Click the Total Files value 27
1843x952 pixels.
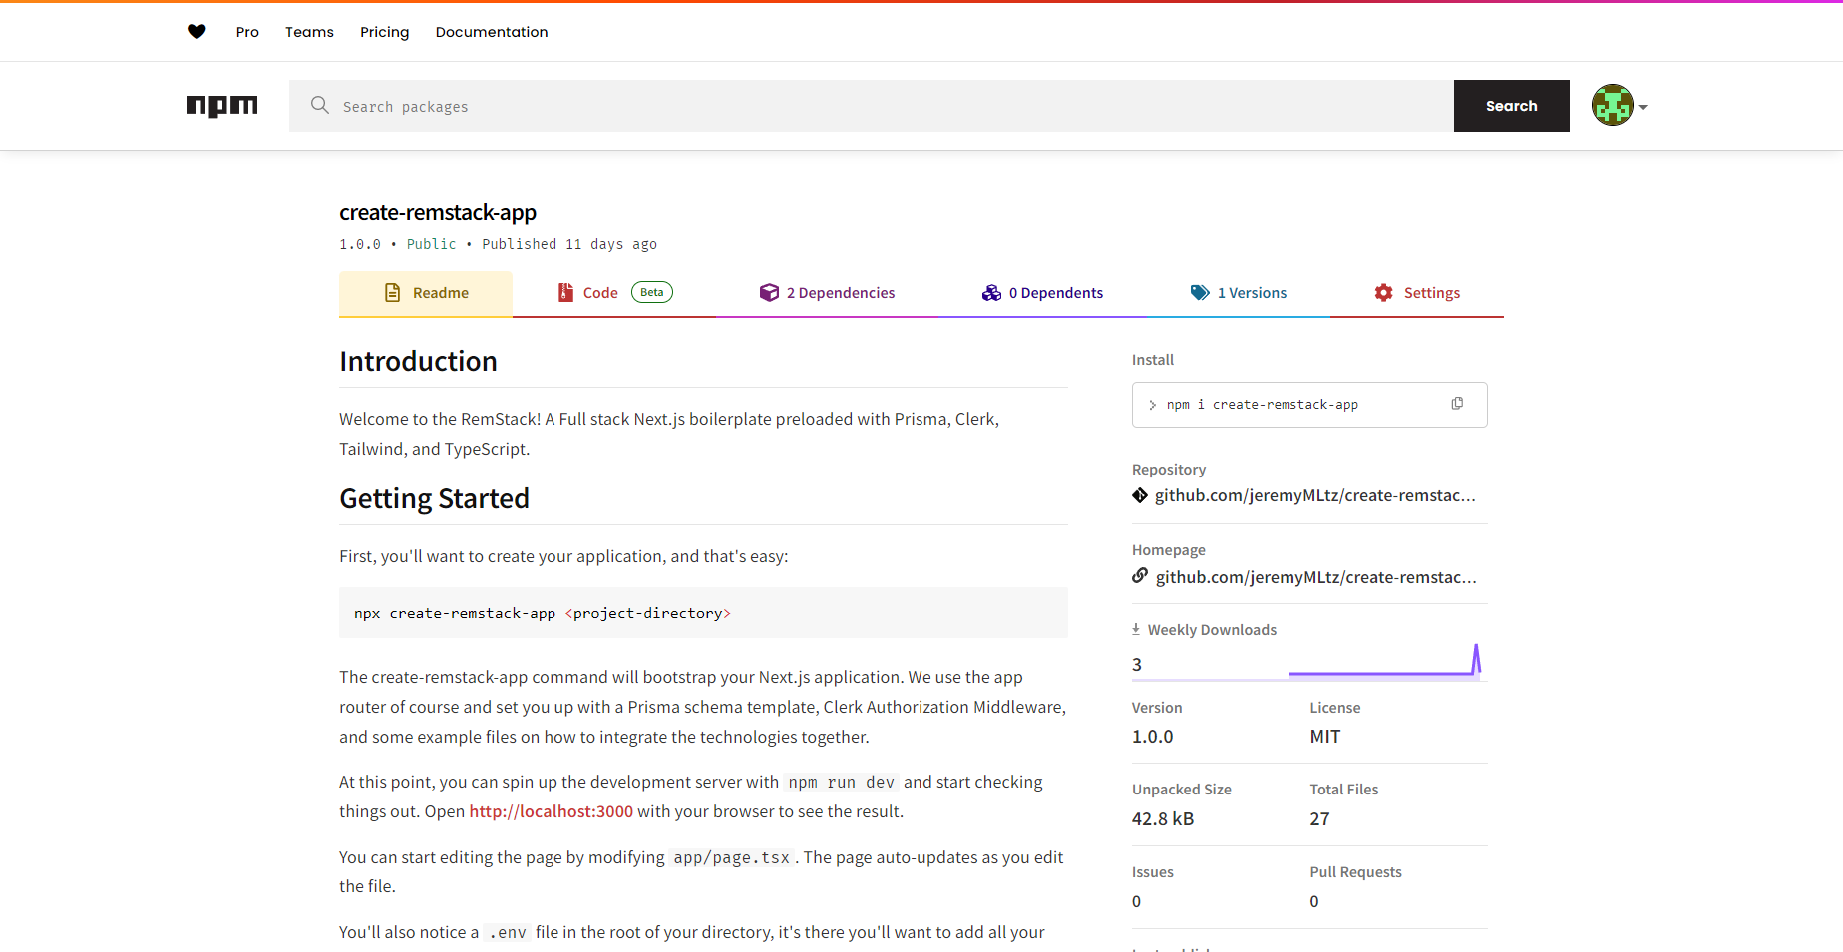tap(1319, 818)
